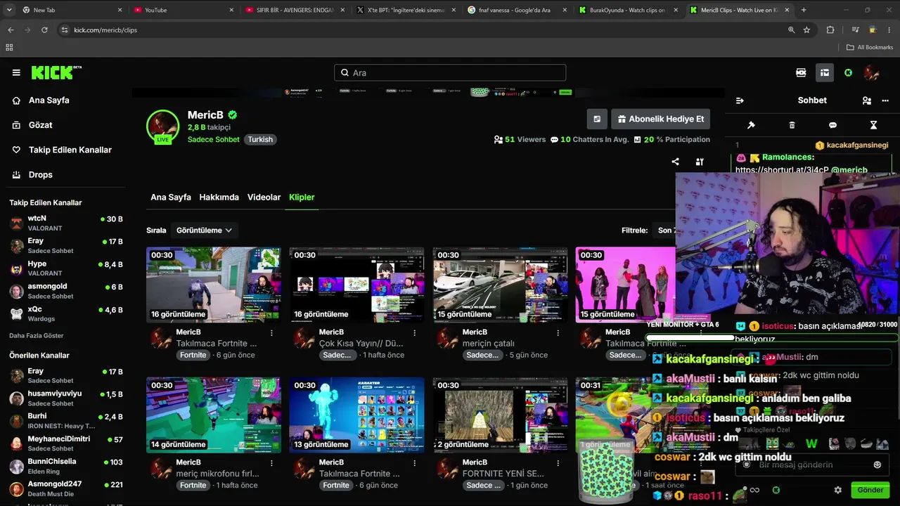This screenshot has width=900, height=506.
Task: Click the speech bubble icon in the chat toolbar
Action: click(832, 125)
